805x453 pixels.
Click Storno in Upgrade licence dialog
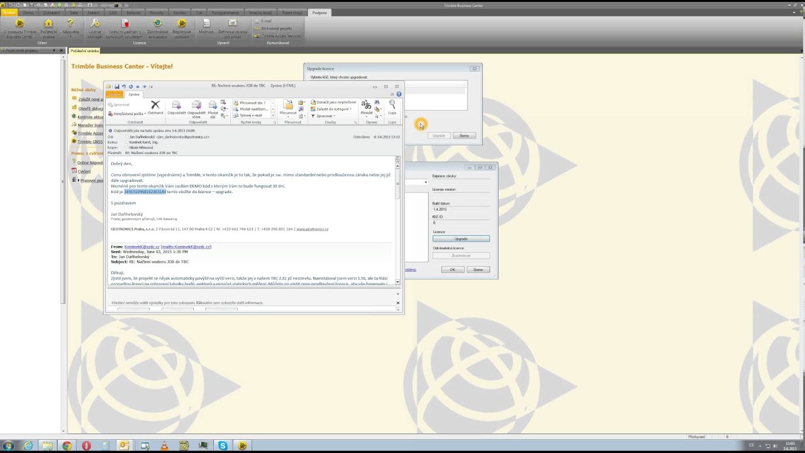tap(464, 136)
